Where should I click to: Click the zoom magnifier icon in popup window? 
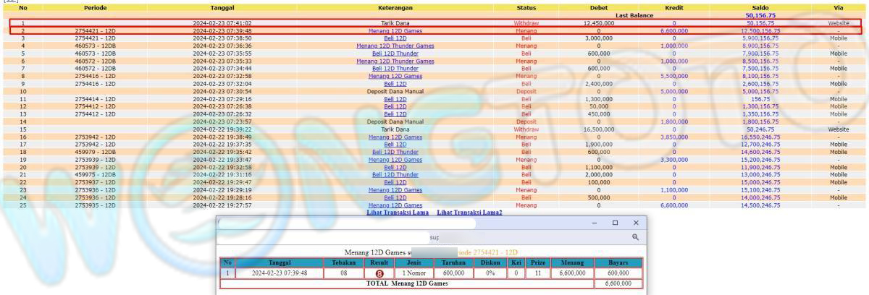(x=635, y=237)
